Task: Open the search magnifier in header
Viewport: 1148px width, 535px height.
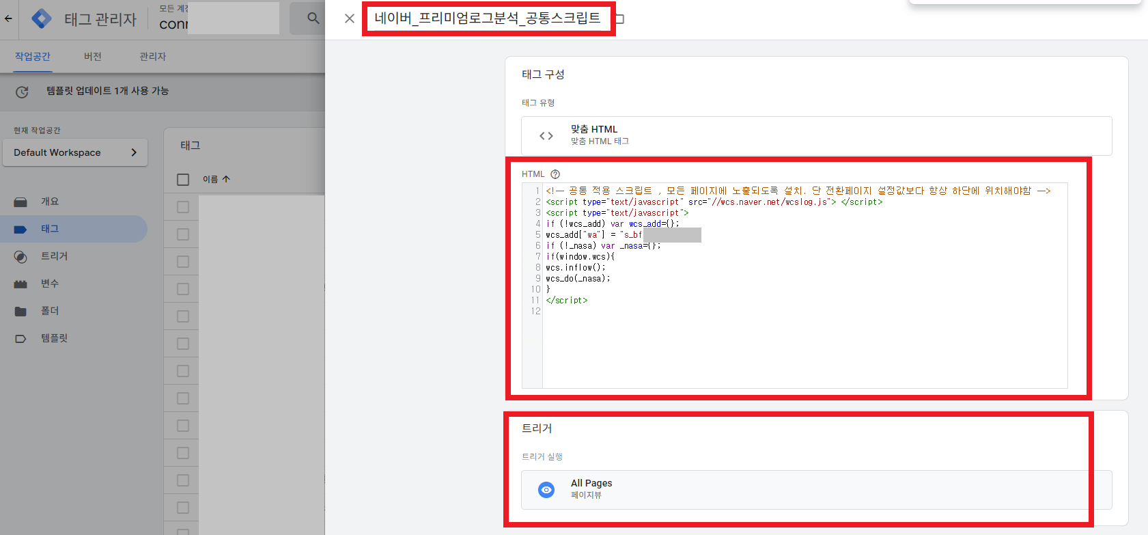Action: (x=313, y=18)
